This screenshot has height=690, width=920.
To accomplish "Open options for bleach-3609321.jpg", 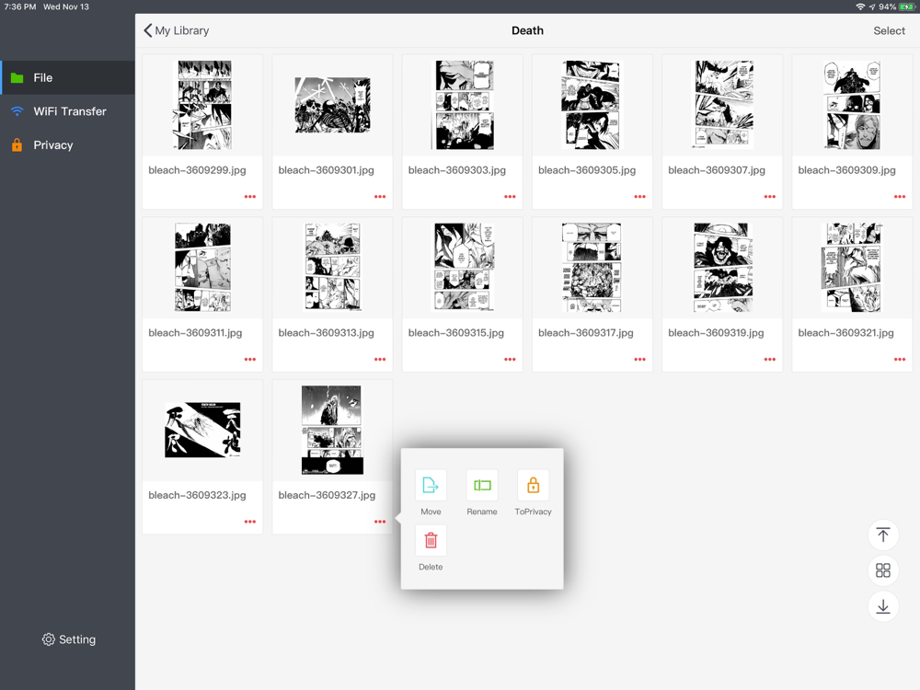I will (900, 359).
